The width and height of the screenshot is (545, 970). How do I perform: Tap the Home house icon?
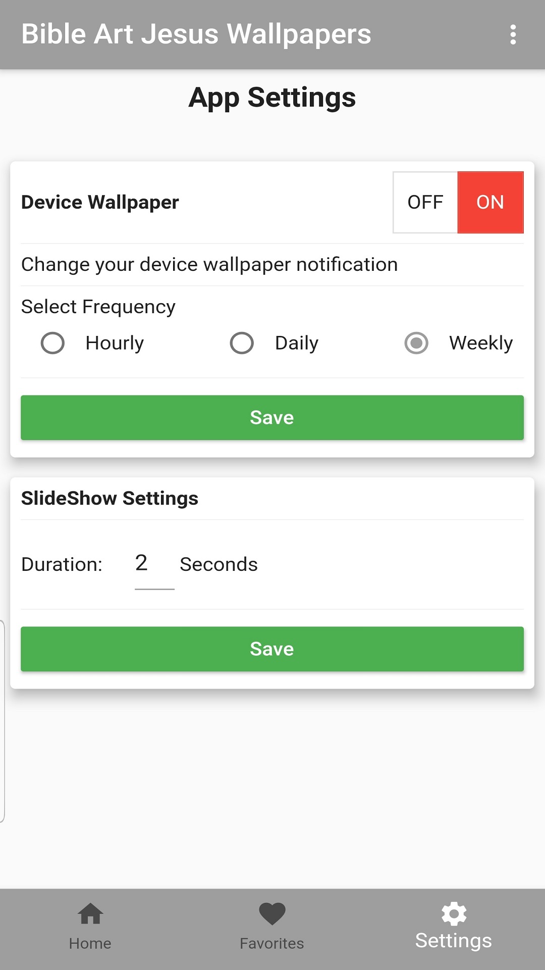pyautogui.click(x=90, y=913)
